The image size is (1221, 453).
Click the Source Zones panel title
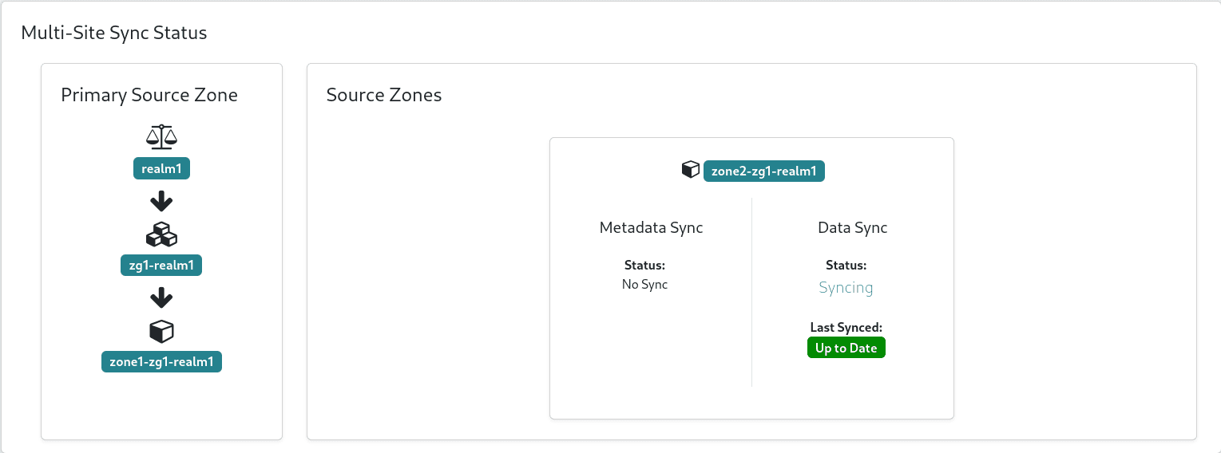point(384,95)
